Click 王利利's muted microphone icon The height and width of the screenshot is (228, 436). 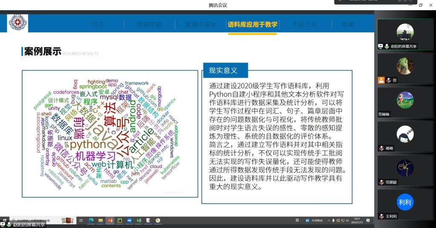[382, 216]
